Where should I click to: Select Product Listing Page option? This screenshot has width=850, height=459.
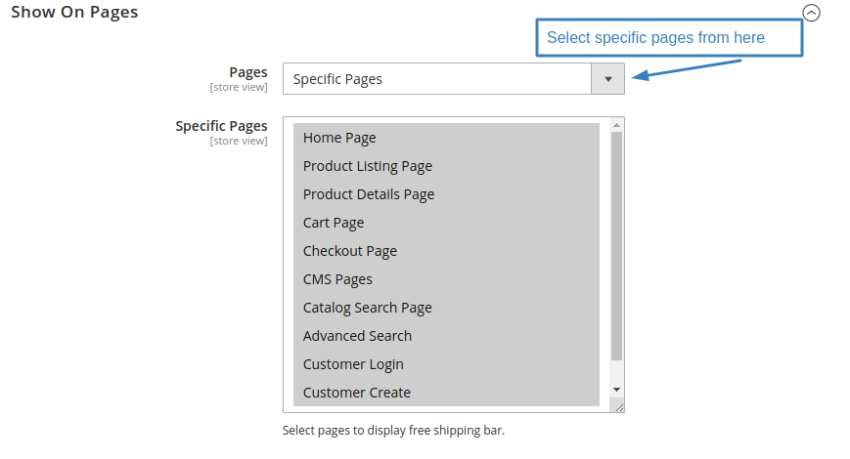[x=446, y=166]
